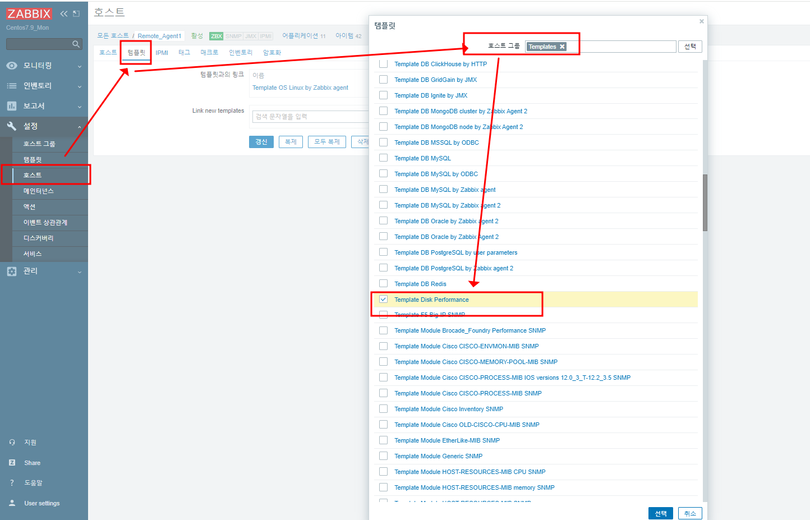Click the sidebar hide/kiosk icon next to collapse
810x520 pixels.
(x=77, y=13)
